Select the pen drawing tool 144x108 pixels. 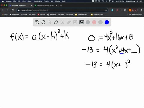point(56,22)
